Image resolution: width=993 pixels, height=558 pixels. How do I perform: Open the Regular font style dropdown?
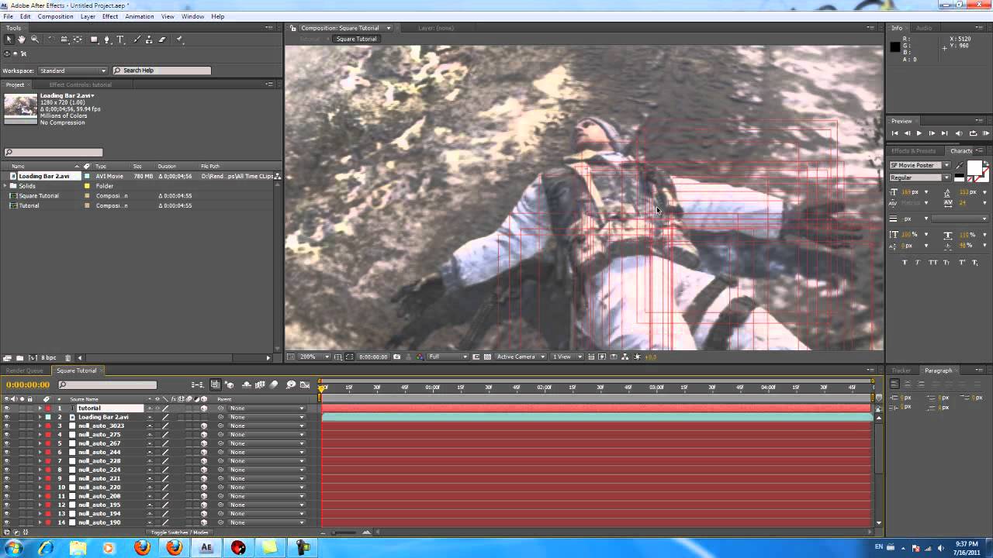pyautogui.click(x=920, y=177)
